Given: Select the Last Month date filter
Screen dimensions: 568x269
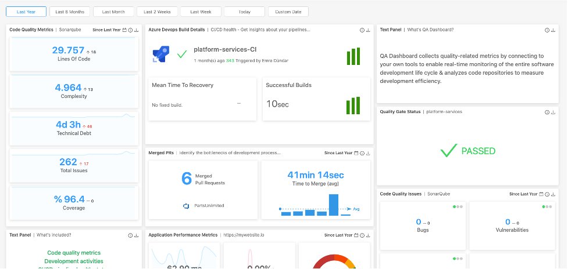Looking at the screenshot, I should (x=113, y=12).
